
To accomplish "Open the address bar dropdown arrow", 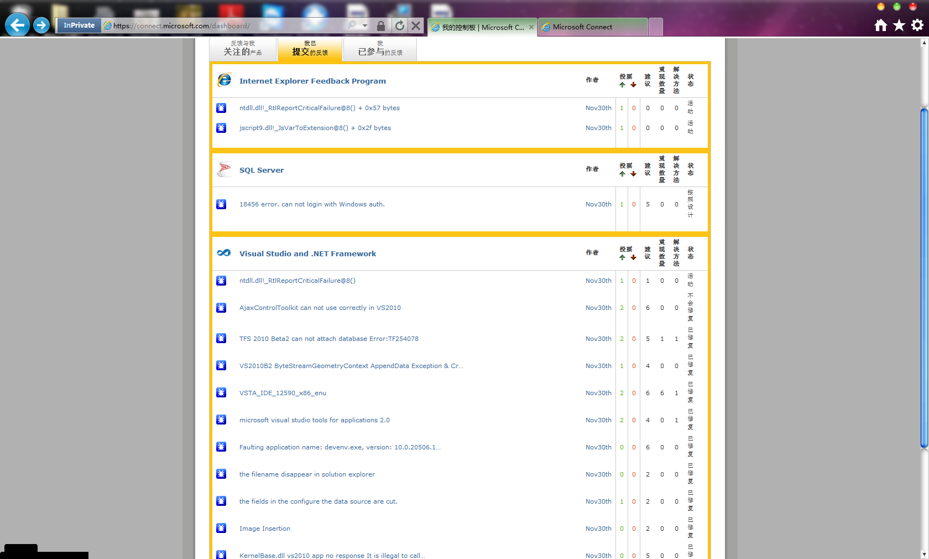I will (365, 25).
